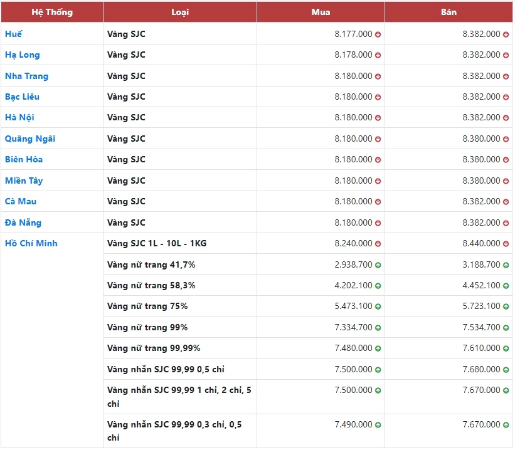Click red down icon beside Quãng Ngãi sell price 8.380.000

pyautogui.click(x=506, y=139)
